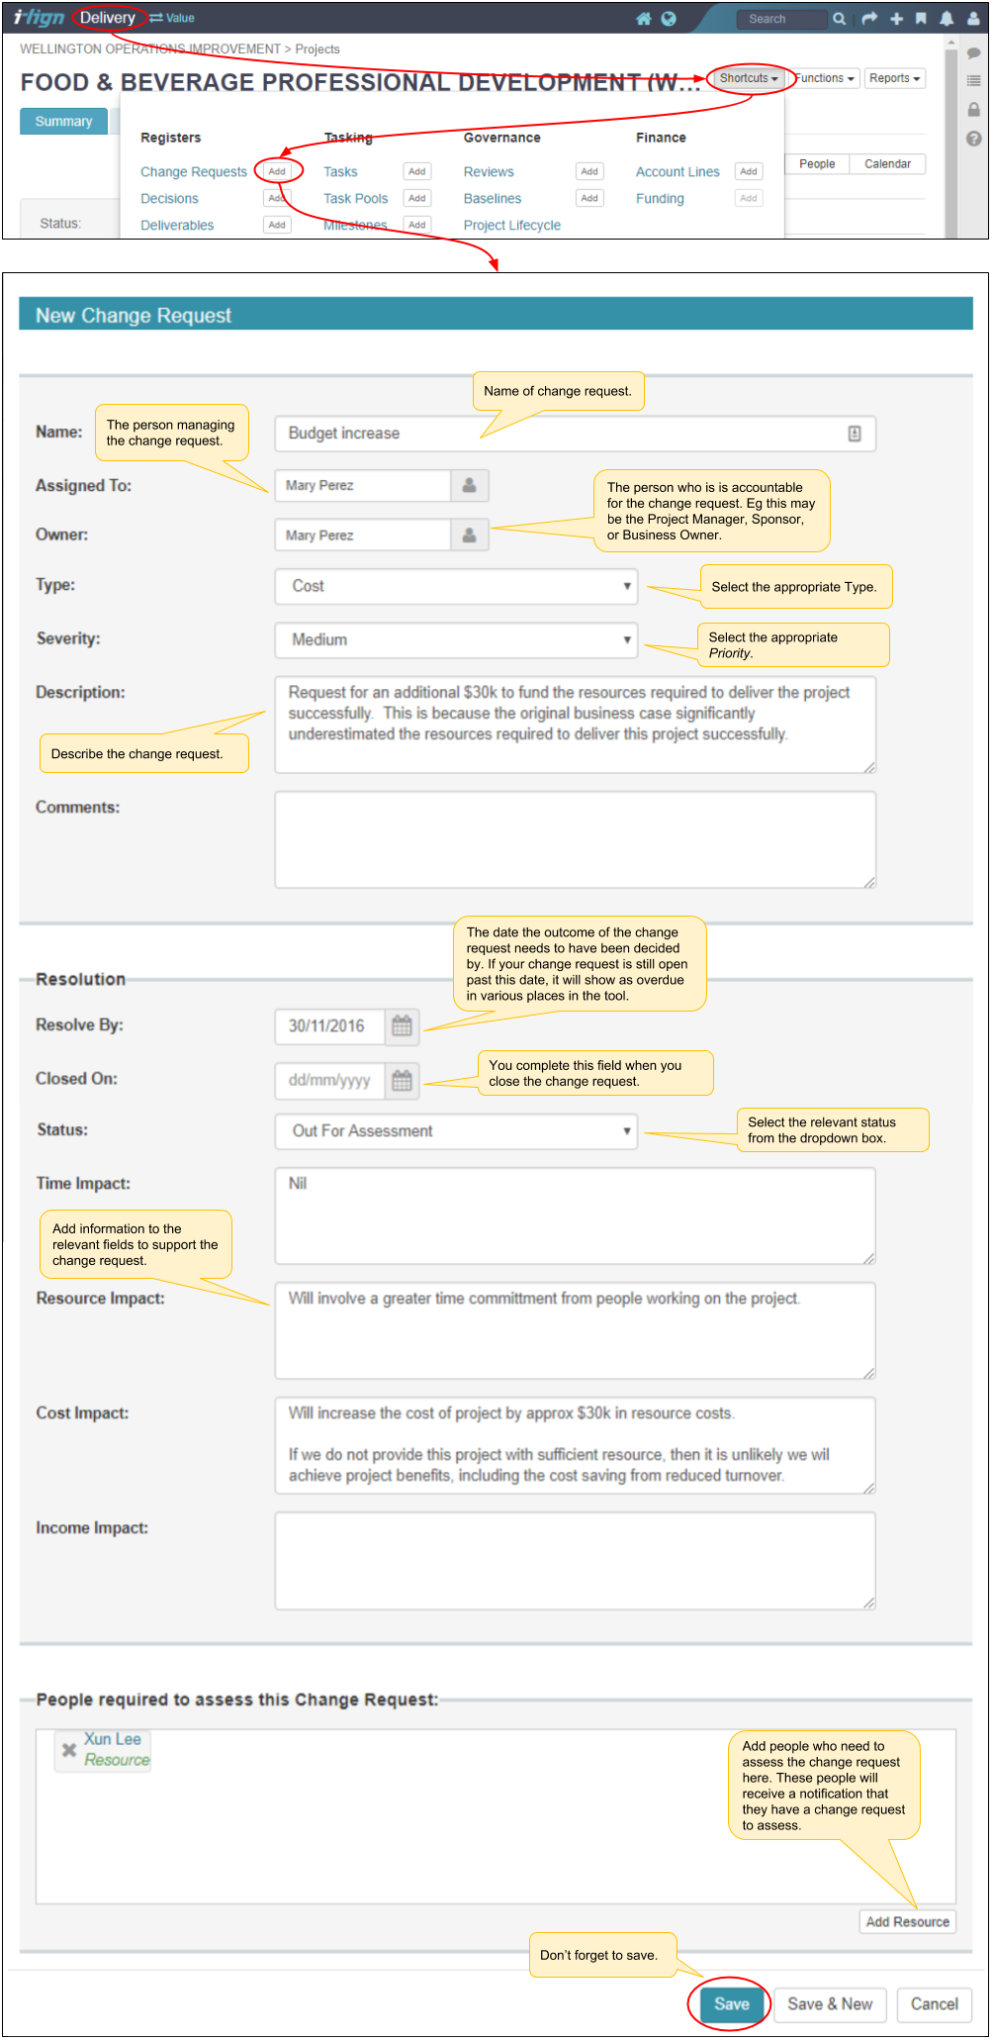Open the Reviews link under Governance
The width and height of the screenshot is (993, 2041).
pyautogui.click(x=489, y=172)
